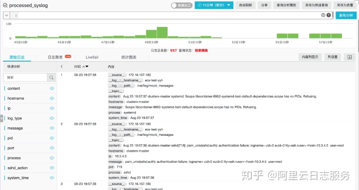Click system_time value Aug 23 19:57:36

click(x=142, y=178)
